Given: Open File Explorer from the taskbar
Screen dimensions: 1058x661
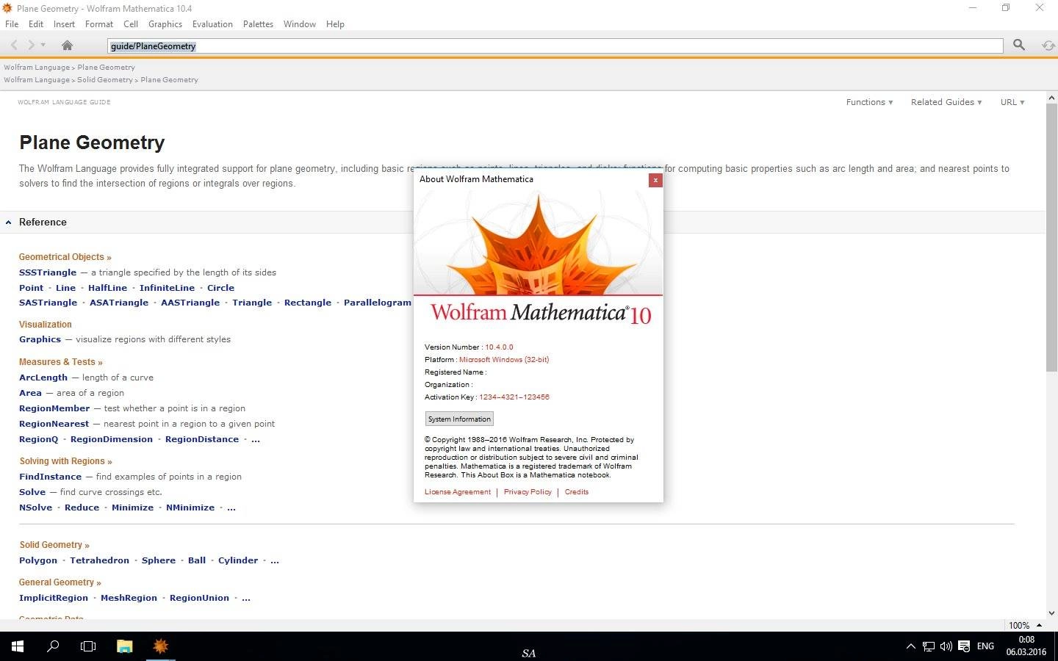Looking at the screenshot, I should coord(124,646).
